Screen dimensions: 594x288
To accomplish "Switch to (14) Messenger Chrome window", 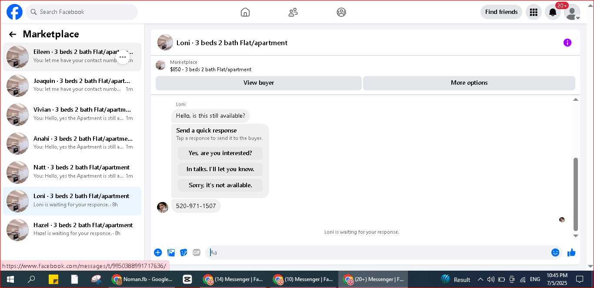I will click(x=233, y=279).
